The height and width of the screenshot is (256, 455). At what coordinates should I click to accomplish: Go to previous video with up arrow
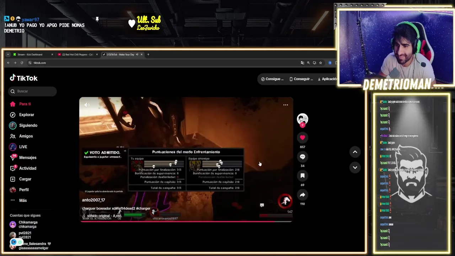point(355,152)
